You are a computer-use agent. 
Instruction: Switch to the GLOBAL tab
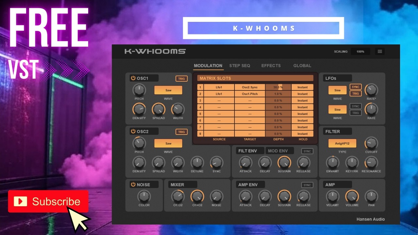coord(302,66)
